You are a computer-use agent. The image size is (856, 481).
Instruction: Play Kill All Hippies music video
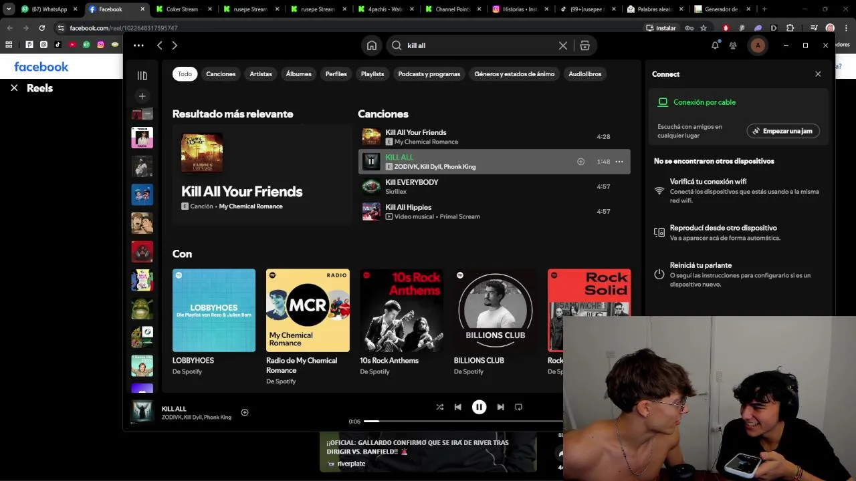(x=494, y=212)
